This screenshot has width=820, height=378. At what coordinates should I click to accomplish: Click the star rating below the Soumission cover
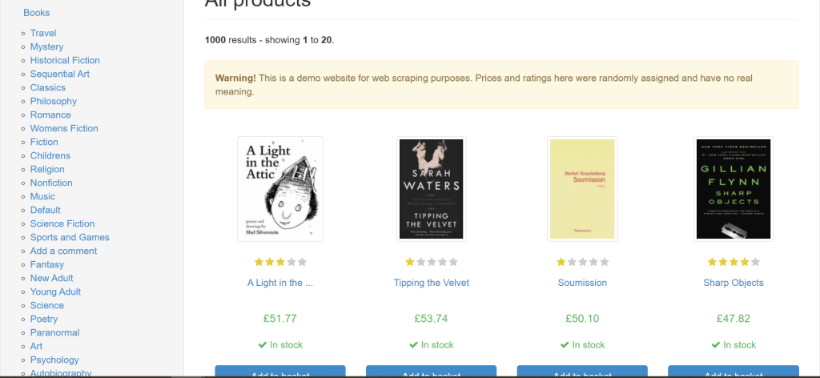[582, 262]
